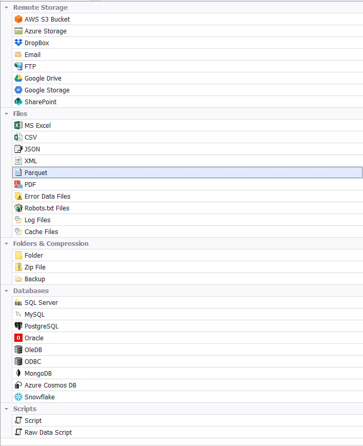Image resolution: width=363 pixels, height=446 pixels.
Task: Collapse the Remote Storage group
Action: pyautogui.click(x=6, y=8)
